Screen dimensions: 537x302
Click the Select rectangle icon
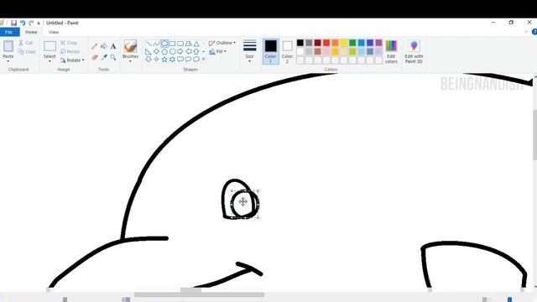pyautogui.click(x=50, y=46)
